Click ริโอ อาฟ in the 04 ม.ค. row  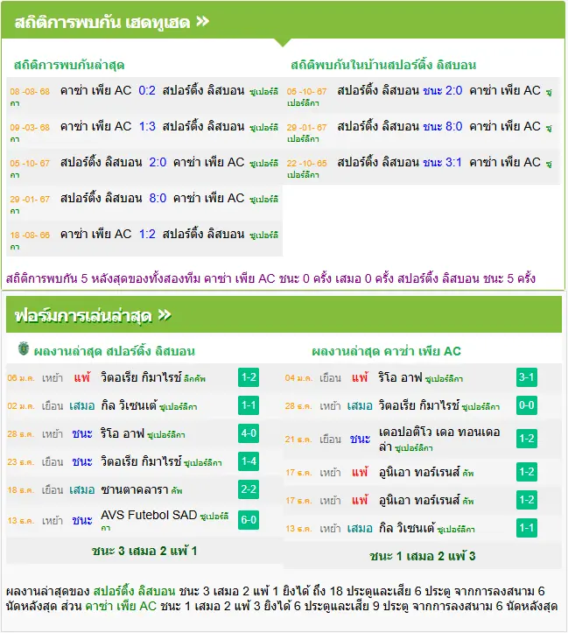[400, 377]
